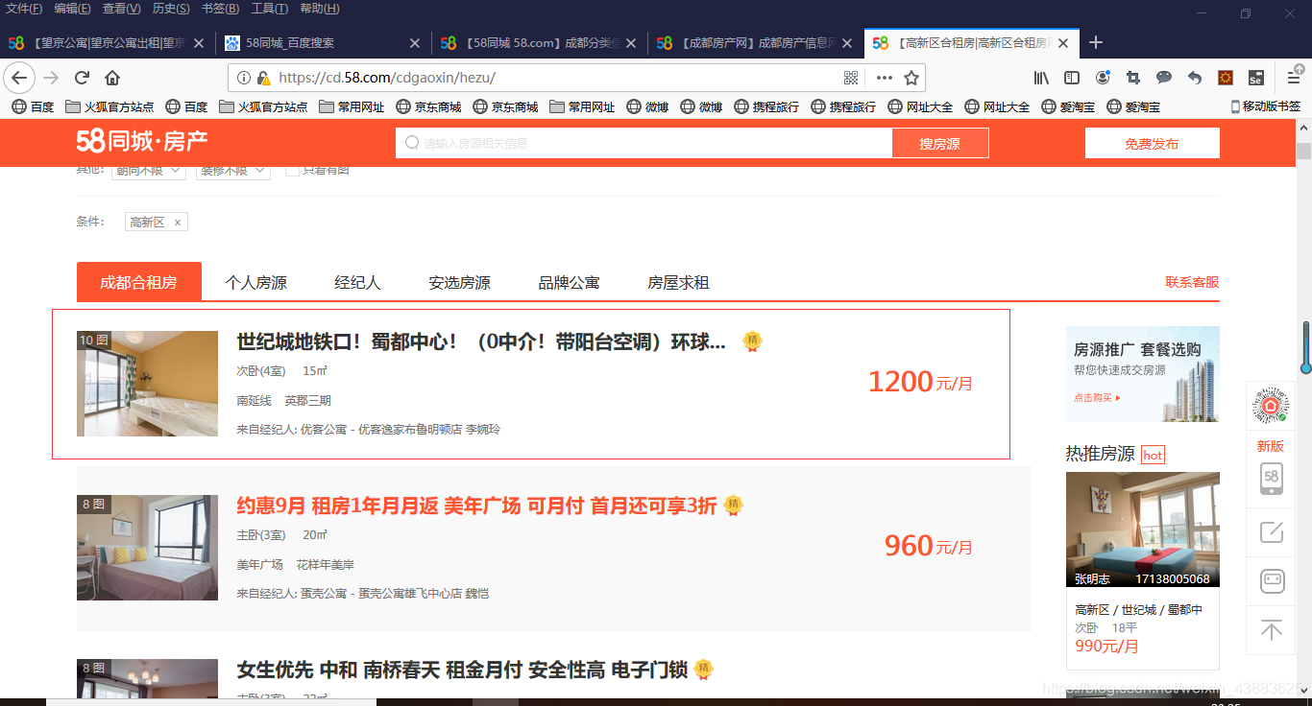Viewport: 1312px width, 706px height.
Task: Click the 免费发布 button
Action: coord(1152,143)
